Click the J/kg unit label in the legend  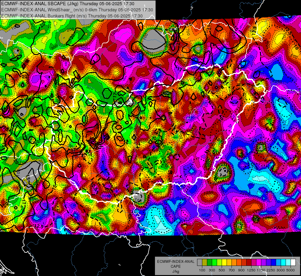(x=176, y=271)
